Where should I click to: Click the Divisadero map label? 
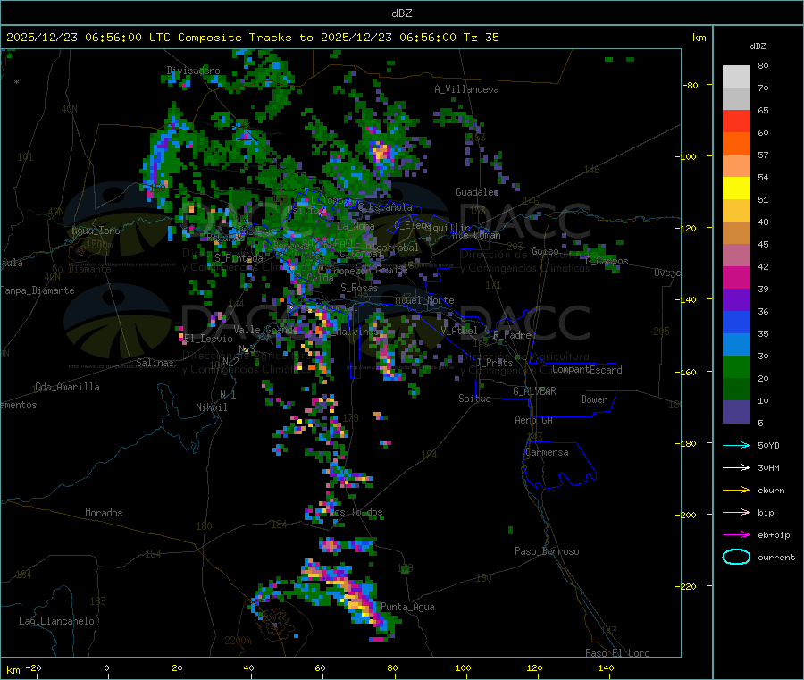pos(193,71)
